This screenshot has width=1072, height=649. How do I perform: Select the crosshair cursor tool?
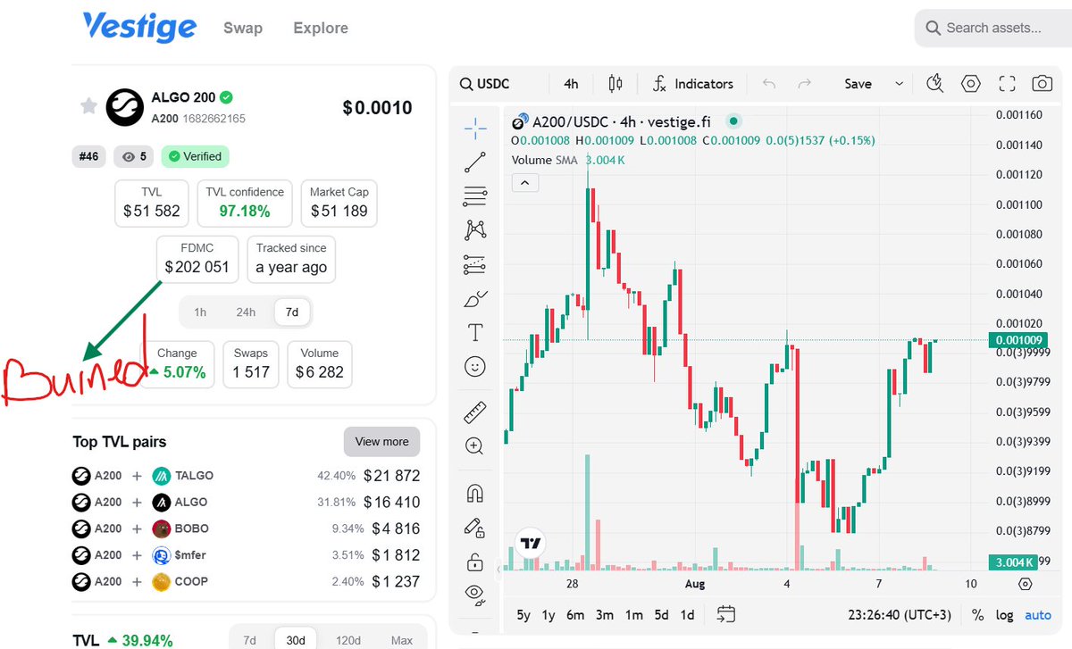click(475, 129)
